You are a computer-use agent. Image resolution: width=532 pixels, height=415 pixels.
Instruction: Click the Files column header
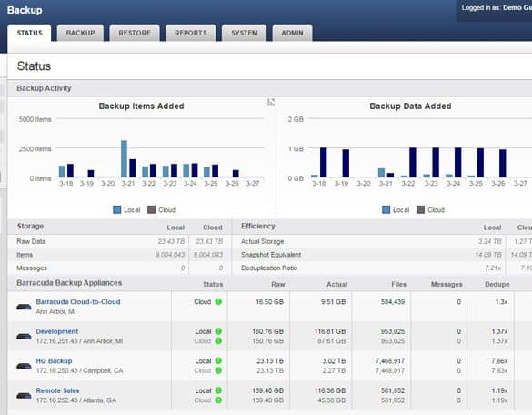(x=398, y=284)
